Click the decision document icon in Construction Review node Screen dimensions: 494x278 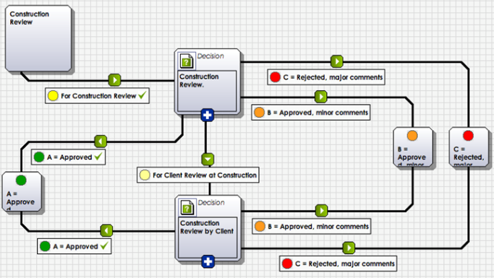click(x=187, y=61)
